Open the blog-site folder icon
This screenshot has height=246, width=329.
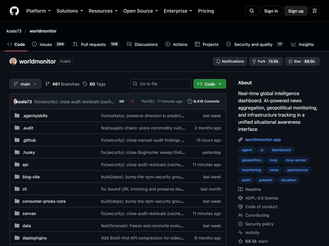17,177
